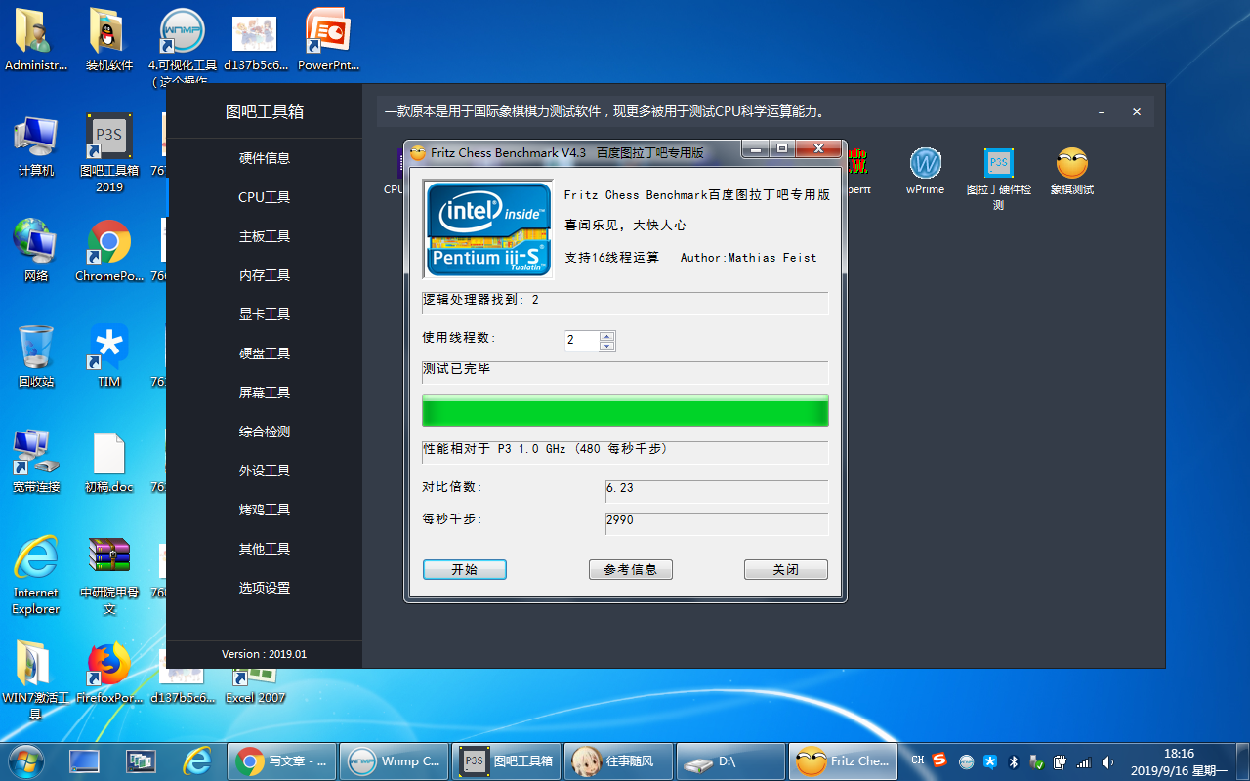
Task: Launch Internet Explorer from the desktop
Action: (x=35, y=556)
